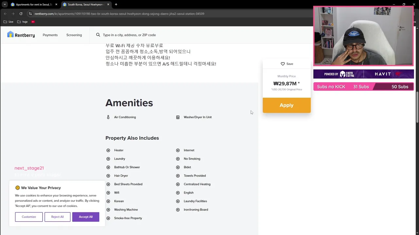The image size is (419, 235).
Task: Open a new browser tab
Action: (x=116, y=5)
